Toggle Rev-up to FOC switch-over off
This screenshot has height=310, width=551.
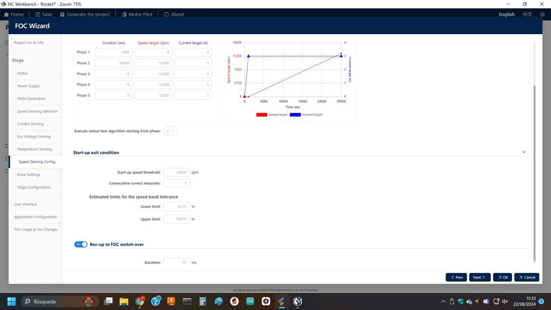tap(81, 244)
